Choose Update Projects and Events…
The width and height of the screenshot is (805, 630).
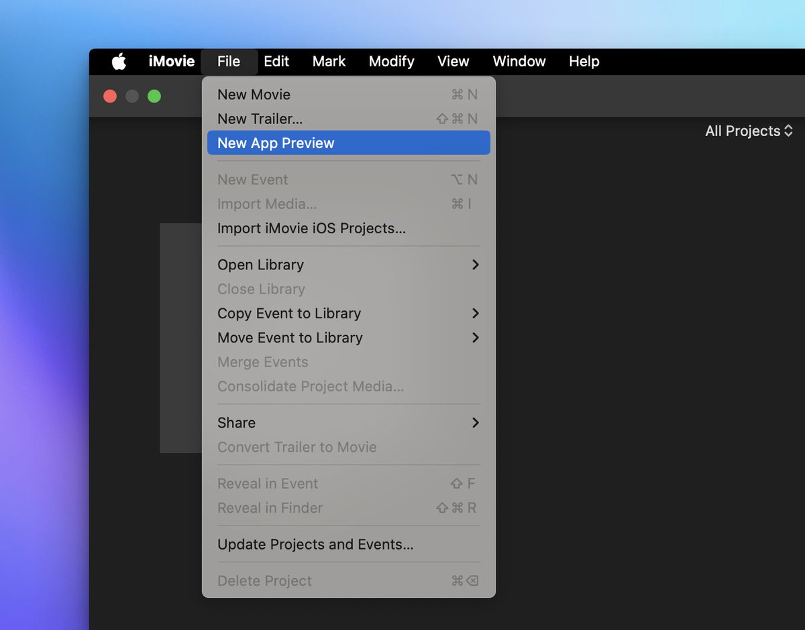click(349, 545)
